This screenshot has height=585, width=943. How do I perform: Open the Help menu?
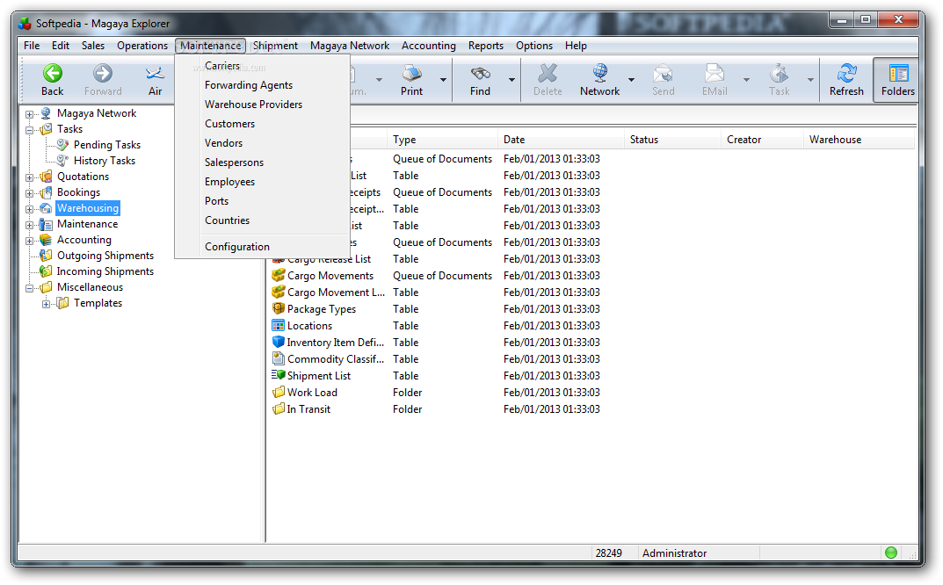(576, 46)
